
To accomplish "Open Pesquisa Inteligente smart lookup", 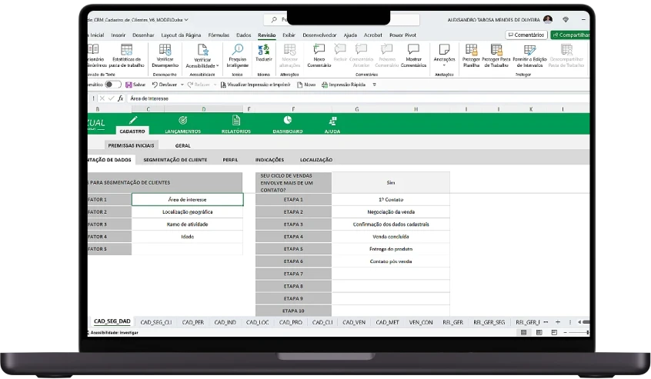I will 238,55.
